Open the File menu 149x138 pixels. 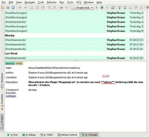pyautogui.click(x=3, y=2)
